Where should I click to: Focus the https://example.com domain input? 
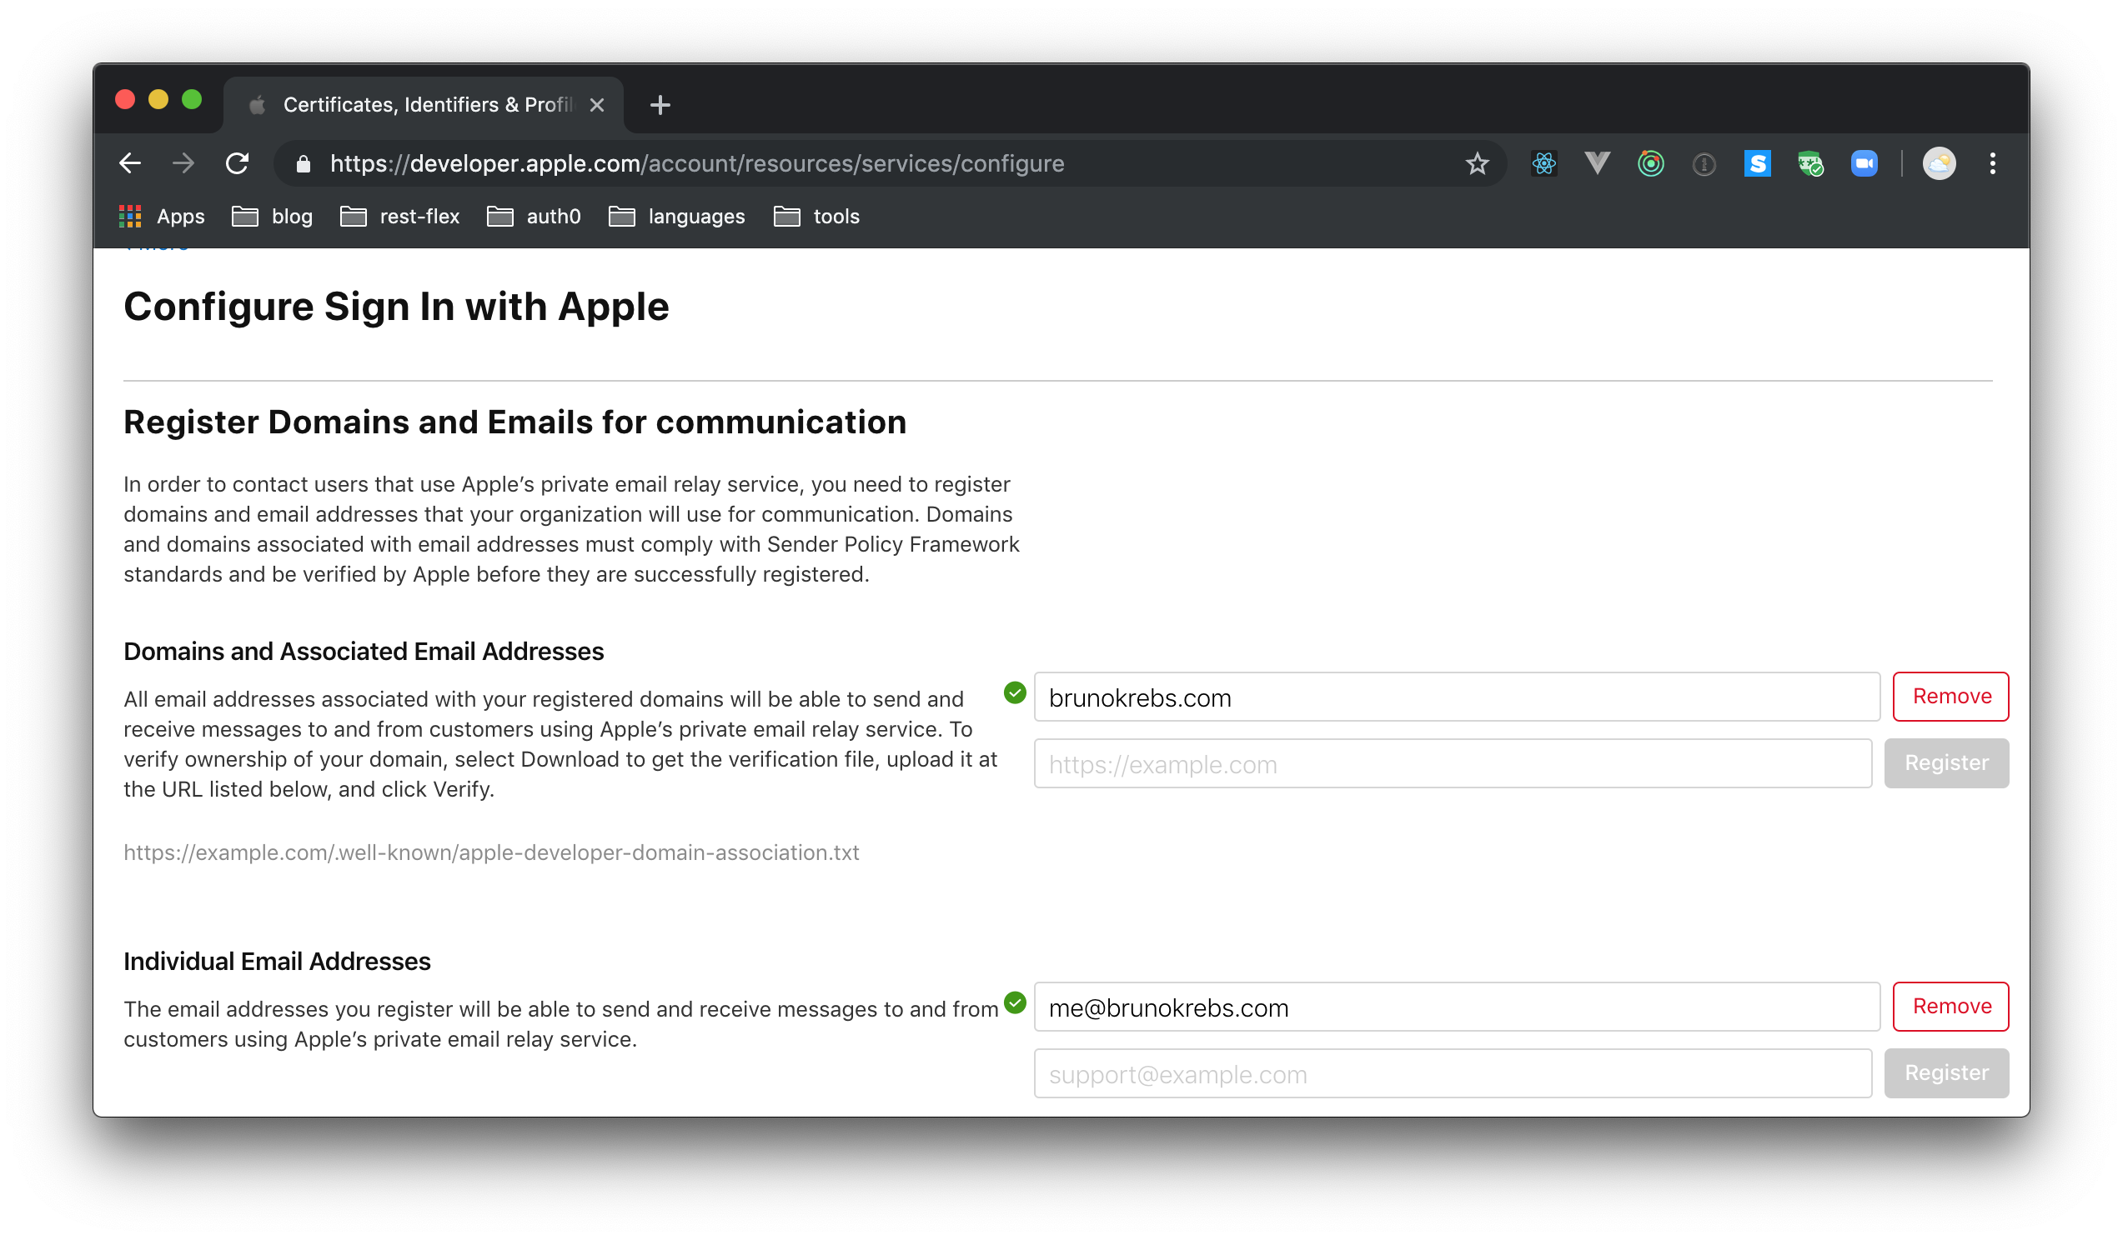[1453, 763]
